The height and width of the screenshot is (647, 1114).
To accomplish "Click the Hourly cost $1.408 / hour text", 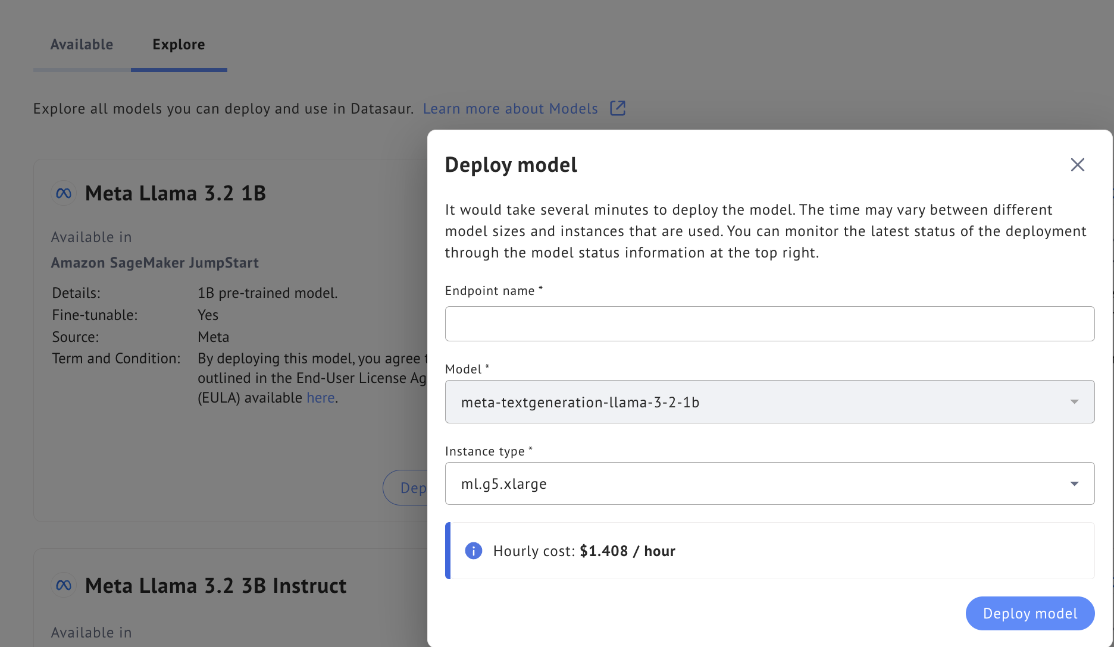I will [584, 551].
